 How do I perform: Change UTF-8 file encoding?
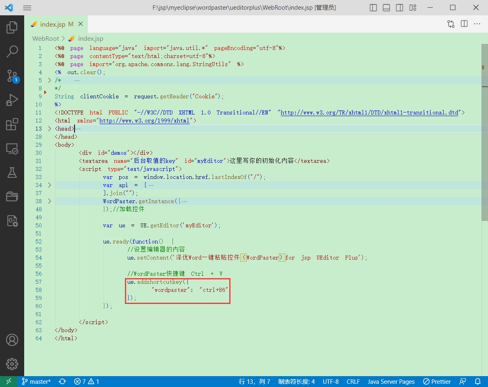(331, 381)
